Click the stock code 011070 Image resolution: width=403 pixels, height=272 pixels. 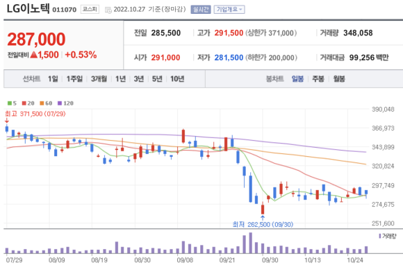pyautogui.click(x=64, y=10)
